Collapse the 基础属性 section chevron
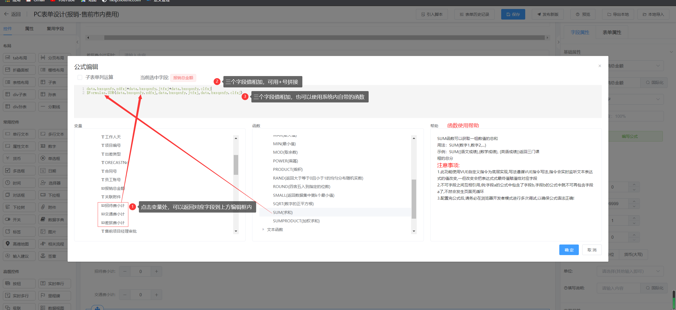The image size is (676, 310). pos(671,52)
